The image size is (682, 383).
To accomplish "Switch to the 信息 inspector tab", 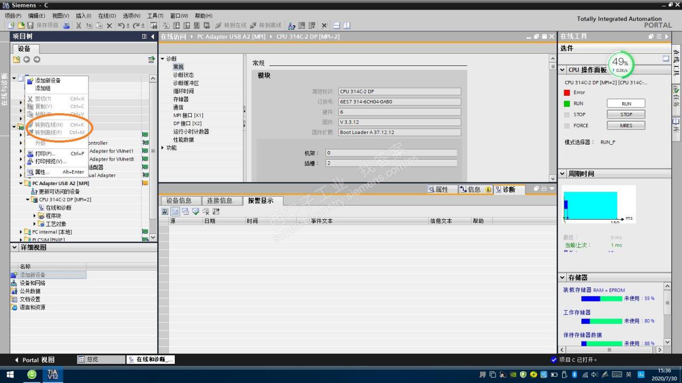I will click(x=475, y=189).
